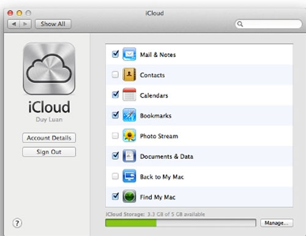The height and width of the screenshot is (236, 306).
Task: Uncheck Documents & Data checkbox
Action: [x=115, y=156]
